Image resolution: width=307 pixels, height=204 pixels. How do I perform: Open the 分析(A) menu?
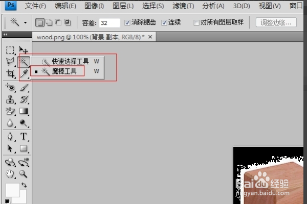tap(213, 6)
